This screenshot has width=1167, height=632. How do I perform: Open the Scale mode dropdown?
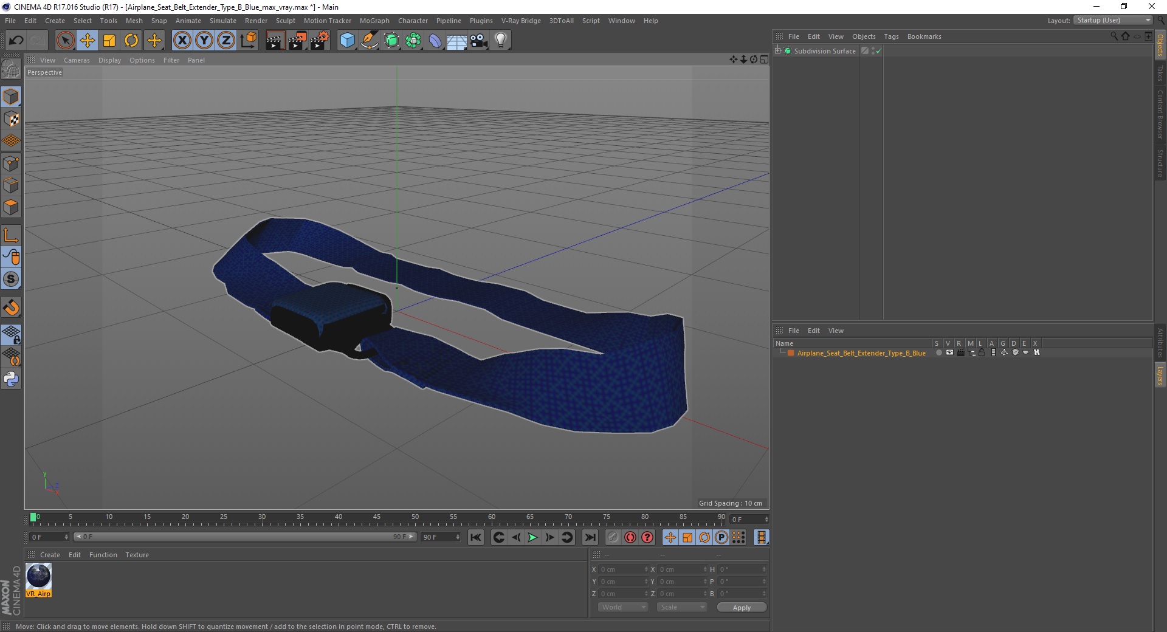[x=682, y=607]
